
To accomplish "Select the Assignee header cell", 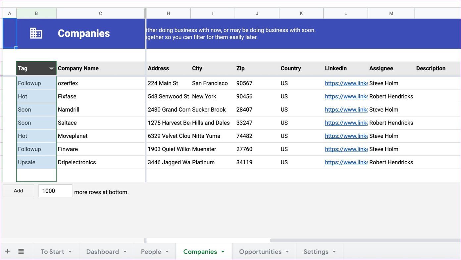I will (x=391, y=68).
